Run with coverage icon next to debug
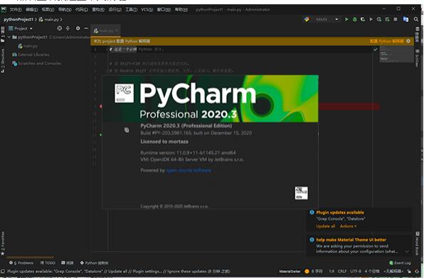This screenshot has height=278, width=424. click(x=363, y=19)
